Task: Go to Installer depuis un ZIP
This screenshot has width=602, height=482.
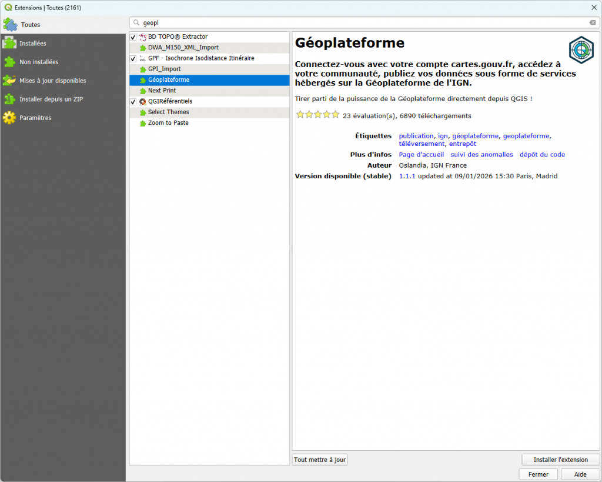Action: point(51,99)
